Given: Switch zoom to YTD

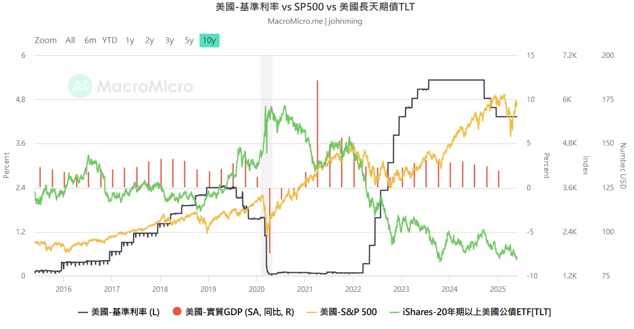Looking at the screenshot, I should coord(110,41).
